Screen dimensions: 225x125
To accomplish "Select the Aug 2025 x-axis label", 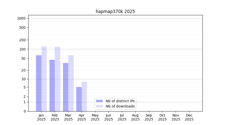I will coord(135,117).
